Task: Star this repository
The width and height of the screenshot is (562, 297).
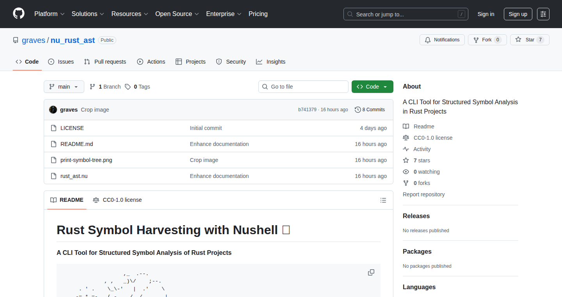Action: pyautogui.click(x=530, y=40)
